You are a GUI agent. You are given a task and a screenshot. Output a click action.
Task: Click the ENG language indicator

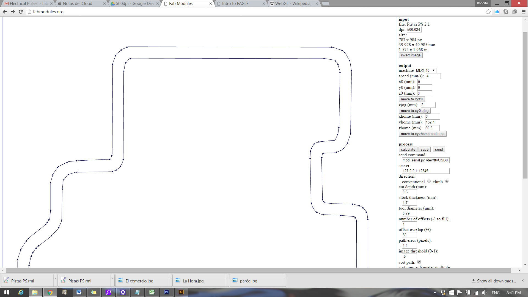point(496,293)
